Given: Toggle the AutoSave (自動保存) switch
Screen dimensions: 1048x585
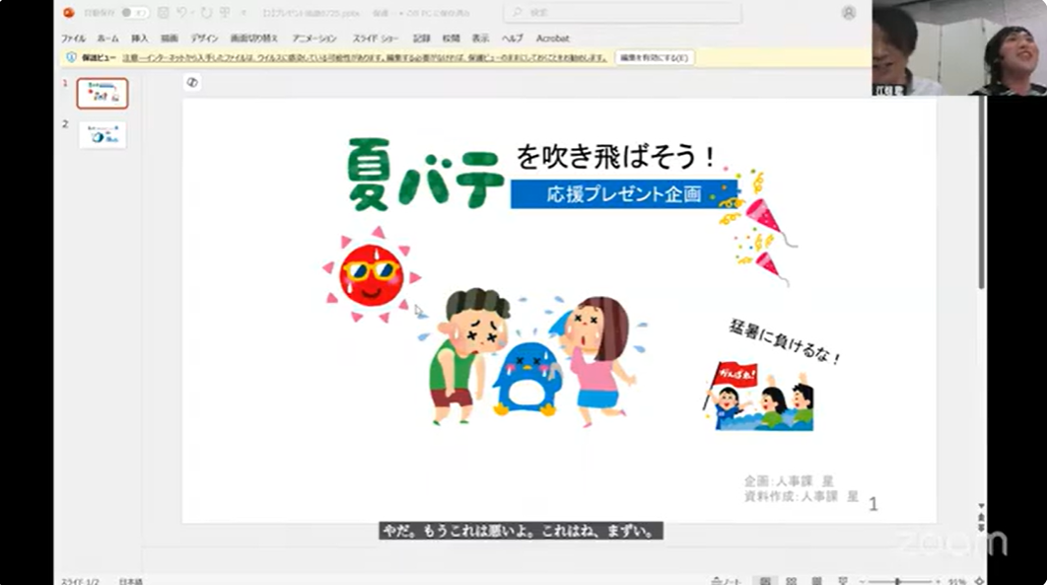Looking at the screenshot, I should [136, 13].
